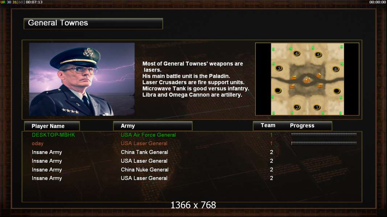
Task: Click the China Tank General army entry
Action: pos(144,152)
